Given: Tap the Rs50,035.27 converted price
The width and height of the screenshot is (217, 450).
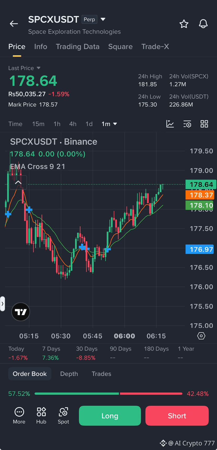Looking at the screenshot, I should point(27,94).
